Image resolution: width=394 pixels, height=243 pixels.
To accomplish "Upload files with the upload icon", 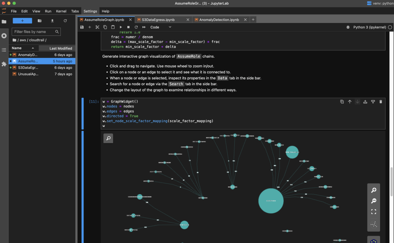I will (x=52, y=21).
